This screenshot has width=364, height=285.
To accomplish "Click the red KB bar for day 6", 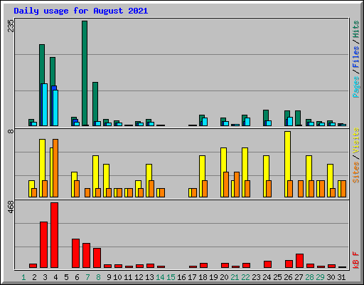I will click(75, 254).
